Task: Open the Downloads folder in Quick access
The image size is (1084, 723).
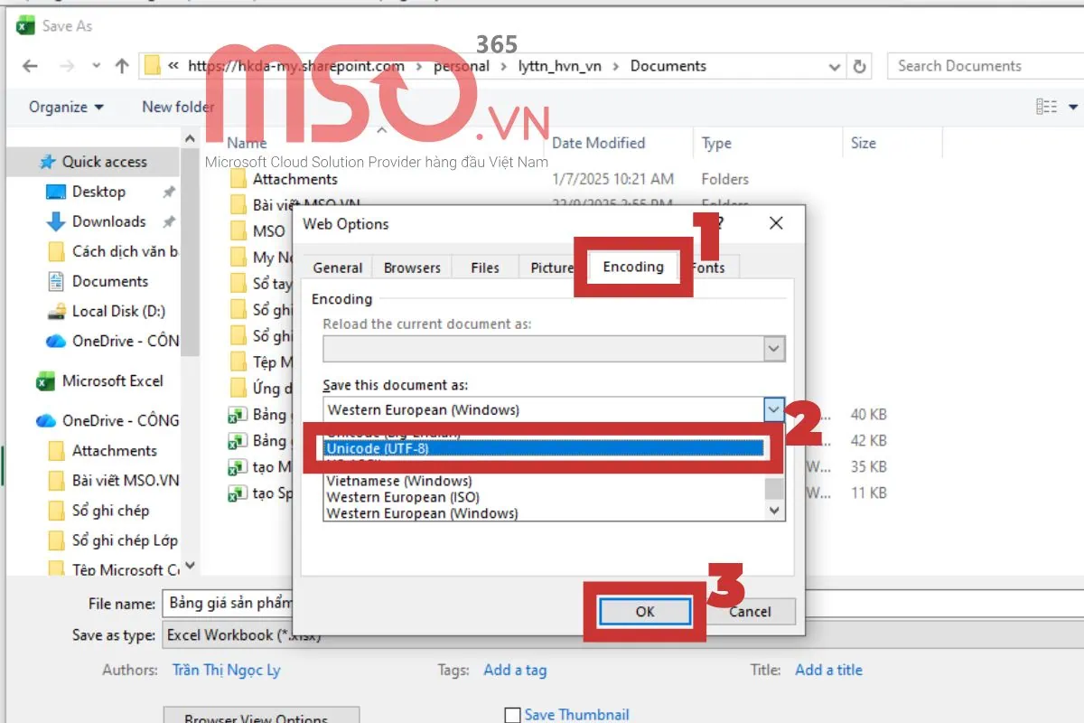Action: (105, 221)
